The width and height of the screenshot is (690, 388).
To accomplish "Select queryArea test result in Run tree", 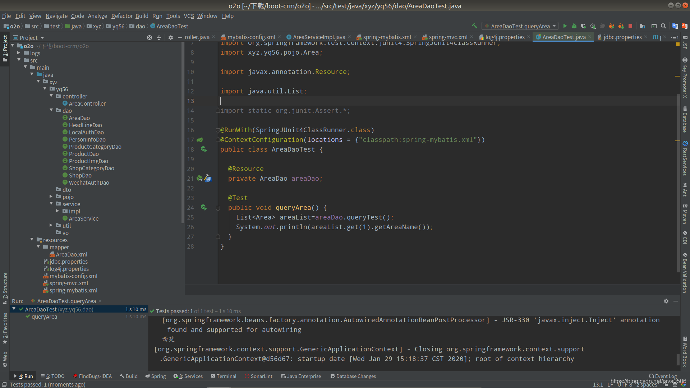I will pos(44,317).
